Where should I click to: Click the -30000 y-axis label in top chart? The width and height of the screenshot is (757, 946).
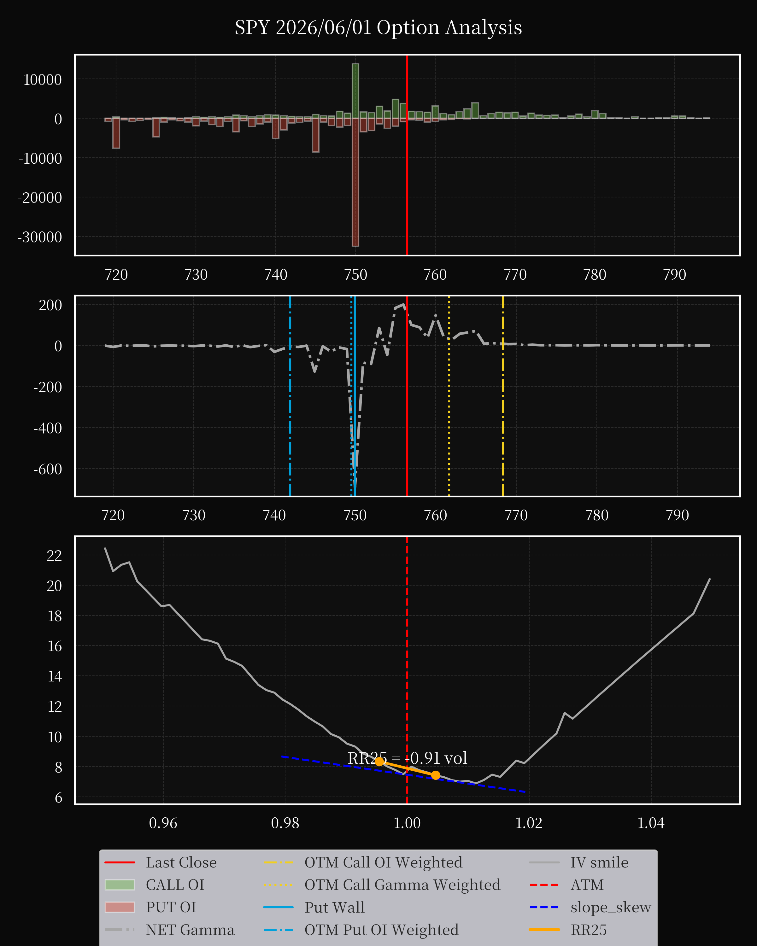tap(39, 237)
